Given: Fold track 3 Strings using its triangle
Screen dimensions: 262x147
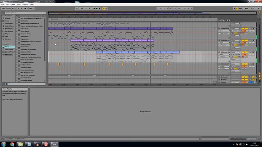Looking at the screenshot, I should 219,40.
